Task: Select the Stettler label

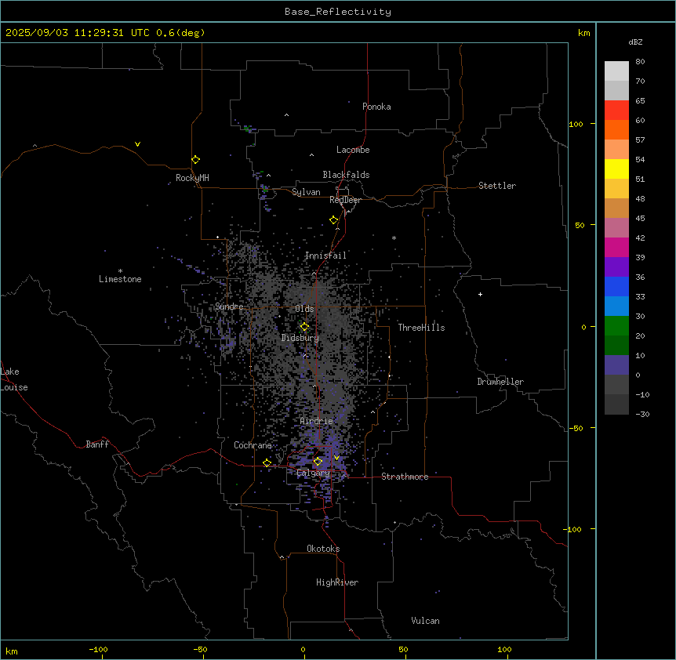Action: pyautogui.click(x=497, y=186)
